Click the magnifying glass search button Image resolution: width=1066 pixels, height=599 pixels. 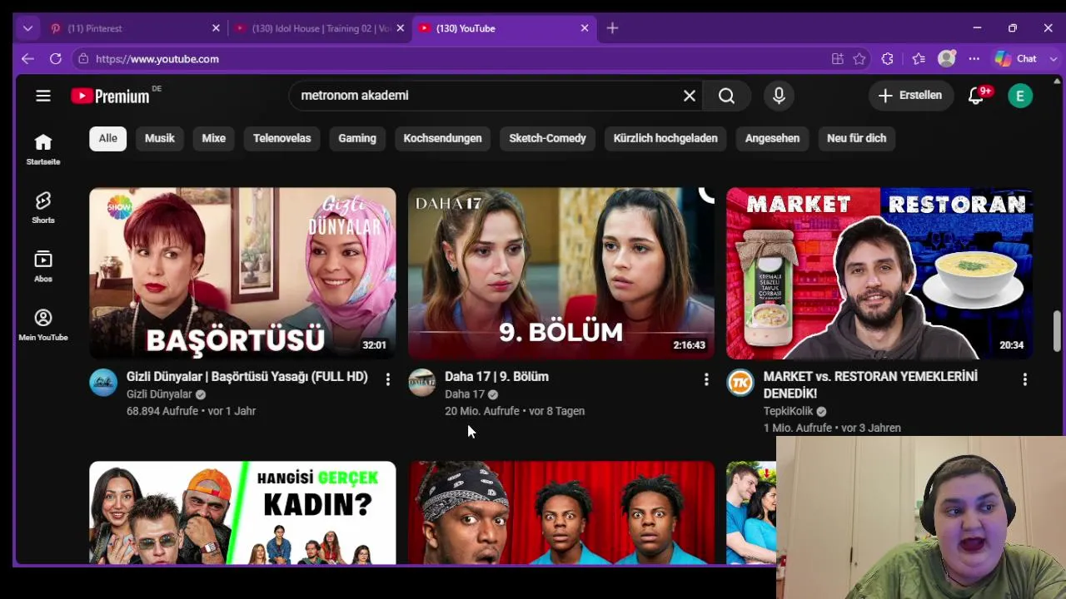coord(726,96)
